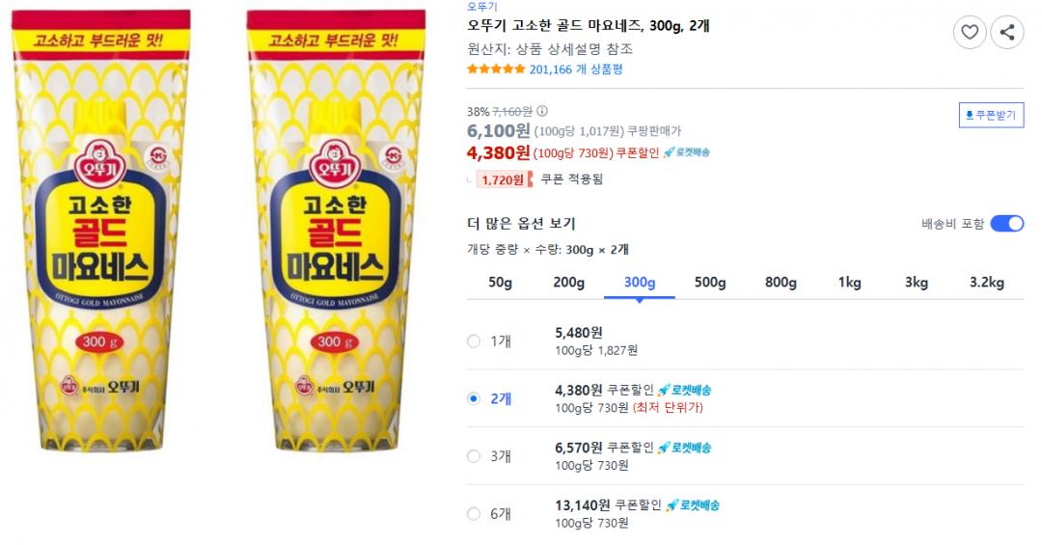1042x545 pixels.
Task: Choose the 6개 quantity radio option
Action: [x=473, y=514]
